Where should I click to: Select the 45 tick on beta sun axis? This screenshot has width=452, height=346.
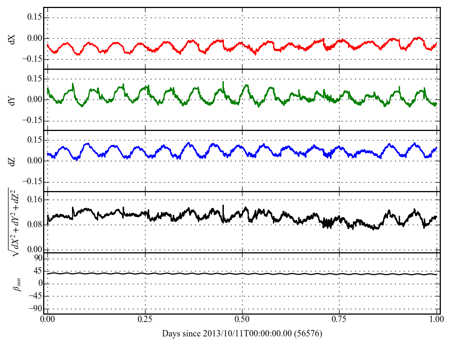(36, 270)
